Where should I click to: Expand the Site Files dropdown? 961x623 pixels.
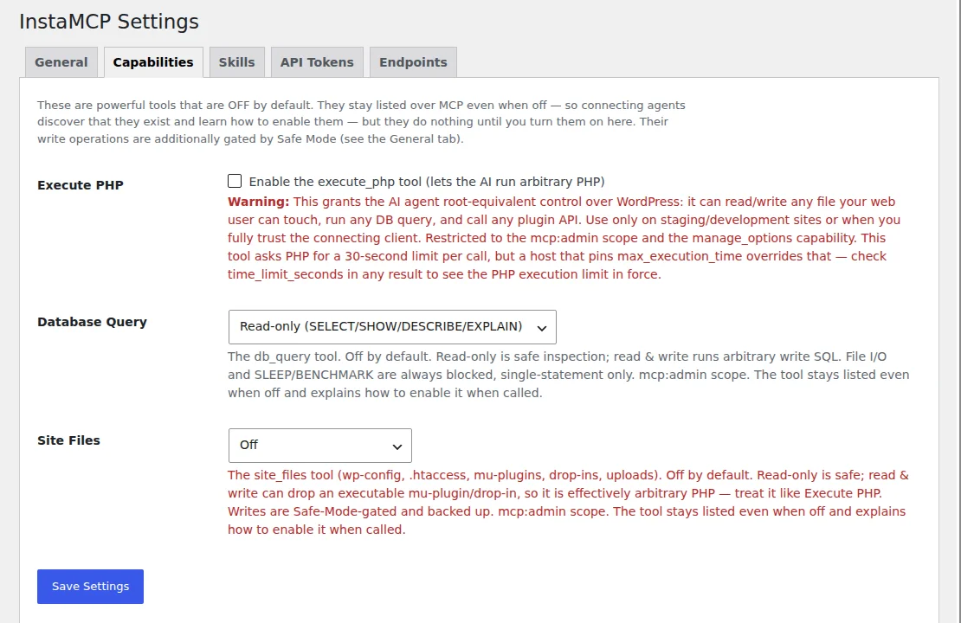[x=320, y=446]
